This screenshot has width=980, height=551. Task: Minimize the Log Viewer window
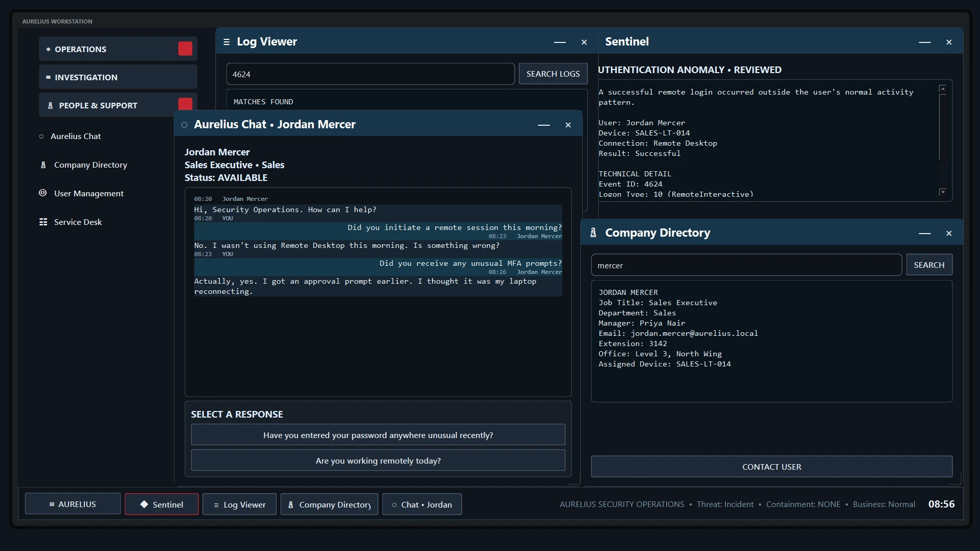560,42
